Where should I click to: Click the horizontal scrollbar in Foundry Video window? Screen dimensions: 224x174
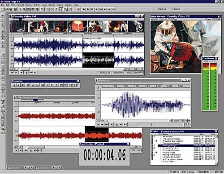pyautogui.click(x=71, y=69)
